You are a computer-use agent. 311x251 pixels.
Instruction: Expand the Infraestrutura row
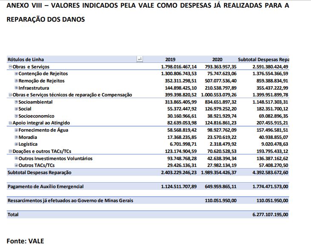click(x=17, y=88)
